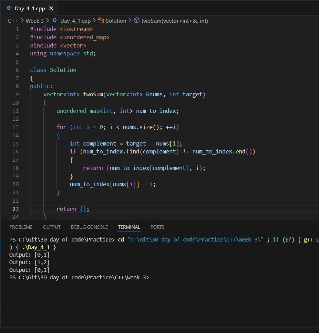
Task: Click the 'target' parameter on line 9
Action: 192,95
